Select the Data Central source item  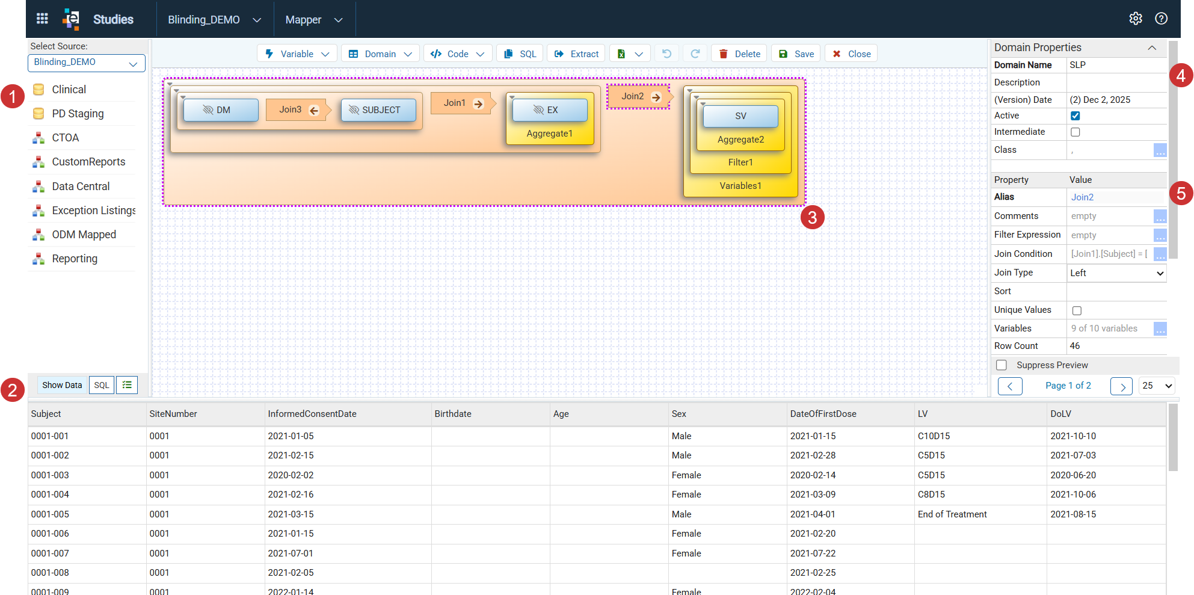(x=81, y=187)
